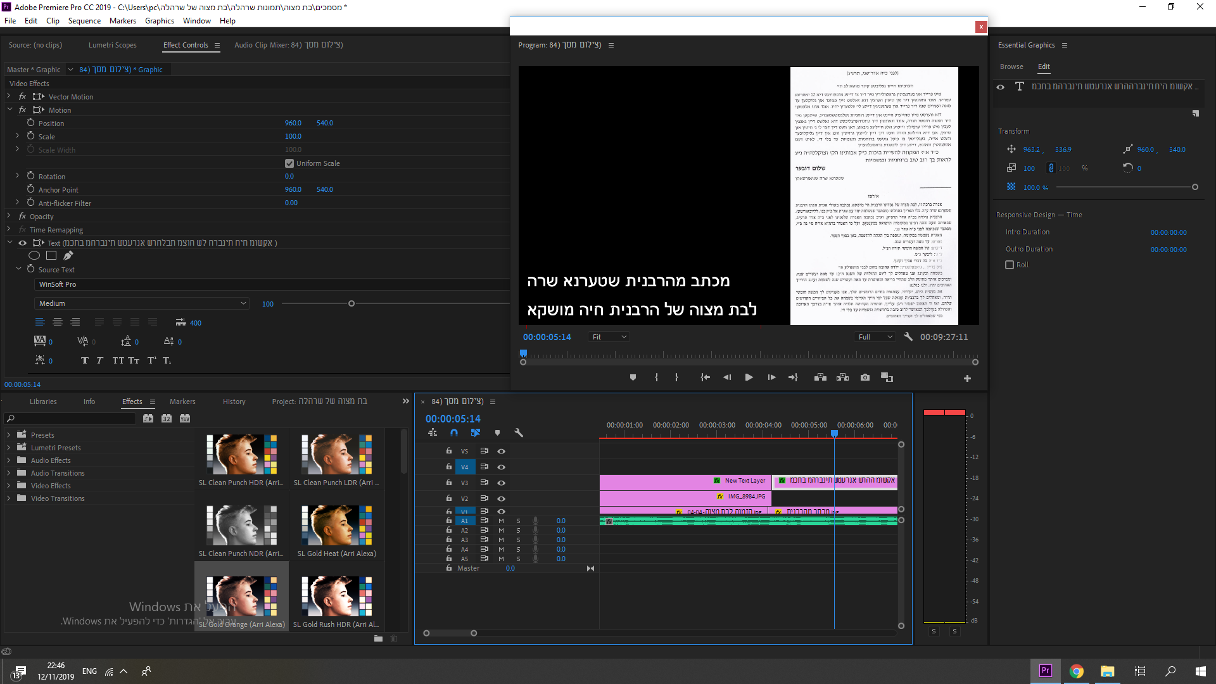Click the Play button in Program monitor
Viewport: 1216px width, 684px height.
pyautogui.click(x=749, y=377)
